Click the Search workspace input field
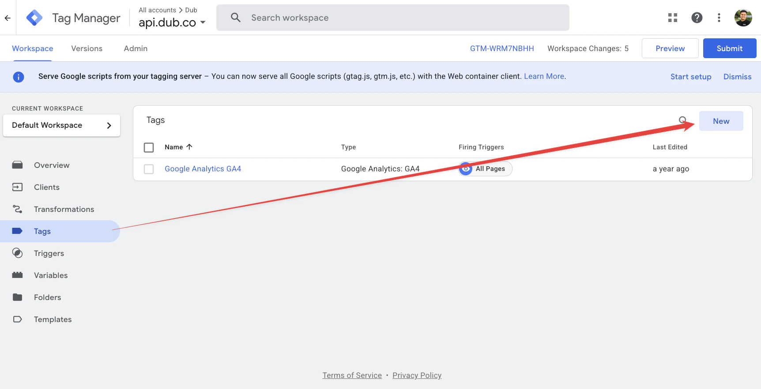 tap(393, 18)
